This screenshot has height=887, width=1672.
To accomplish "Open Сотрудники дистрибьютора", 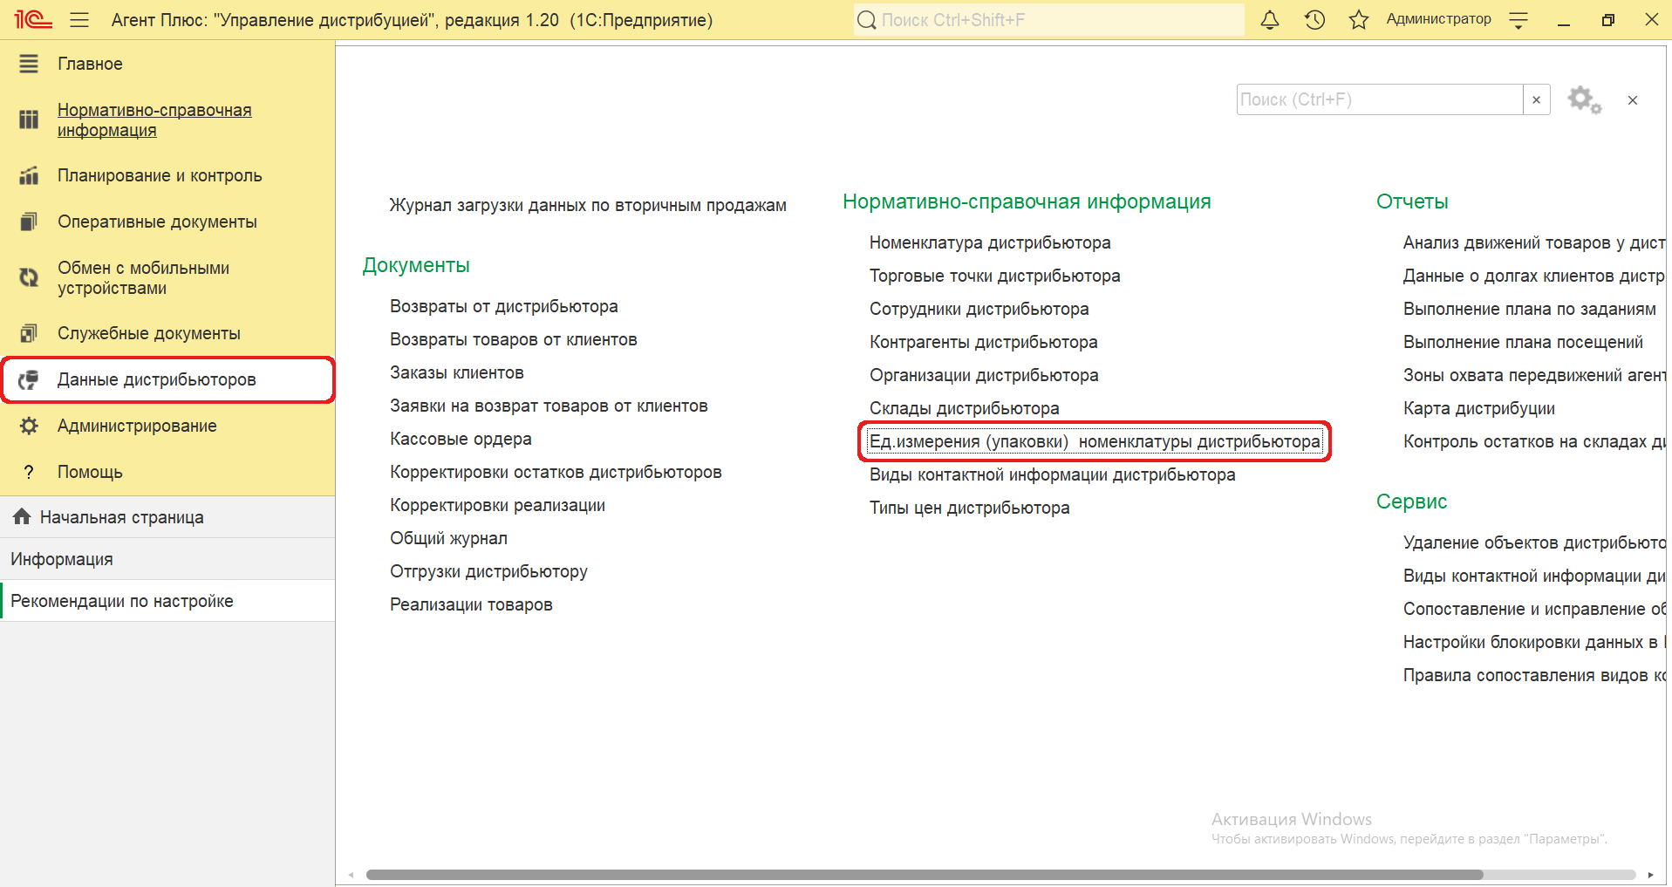I will (x=979, y=309).
